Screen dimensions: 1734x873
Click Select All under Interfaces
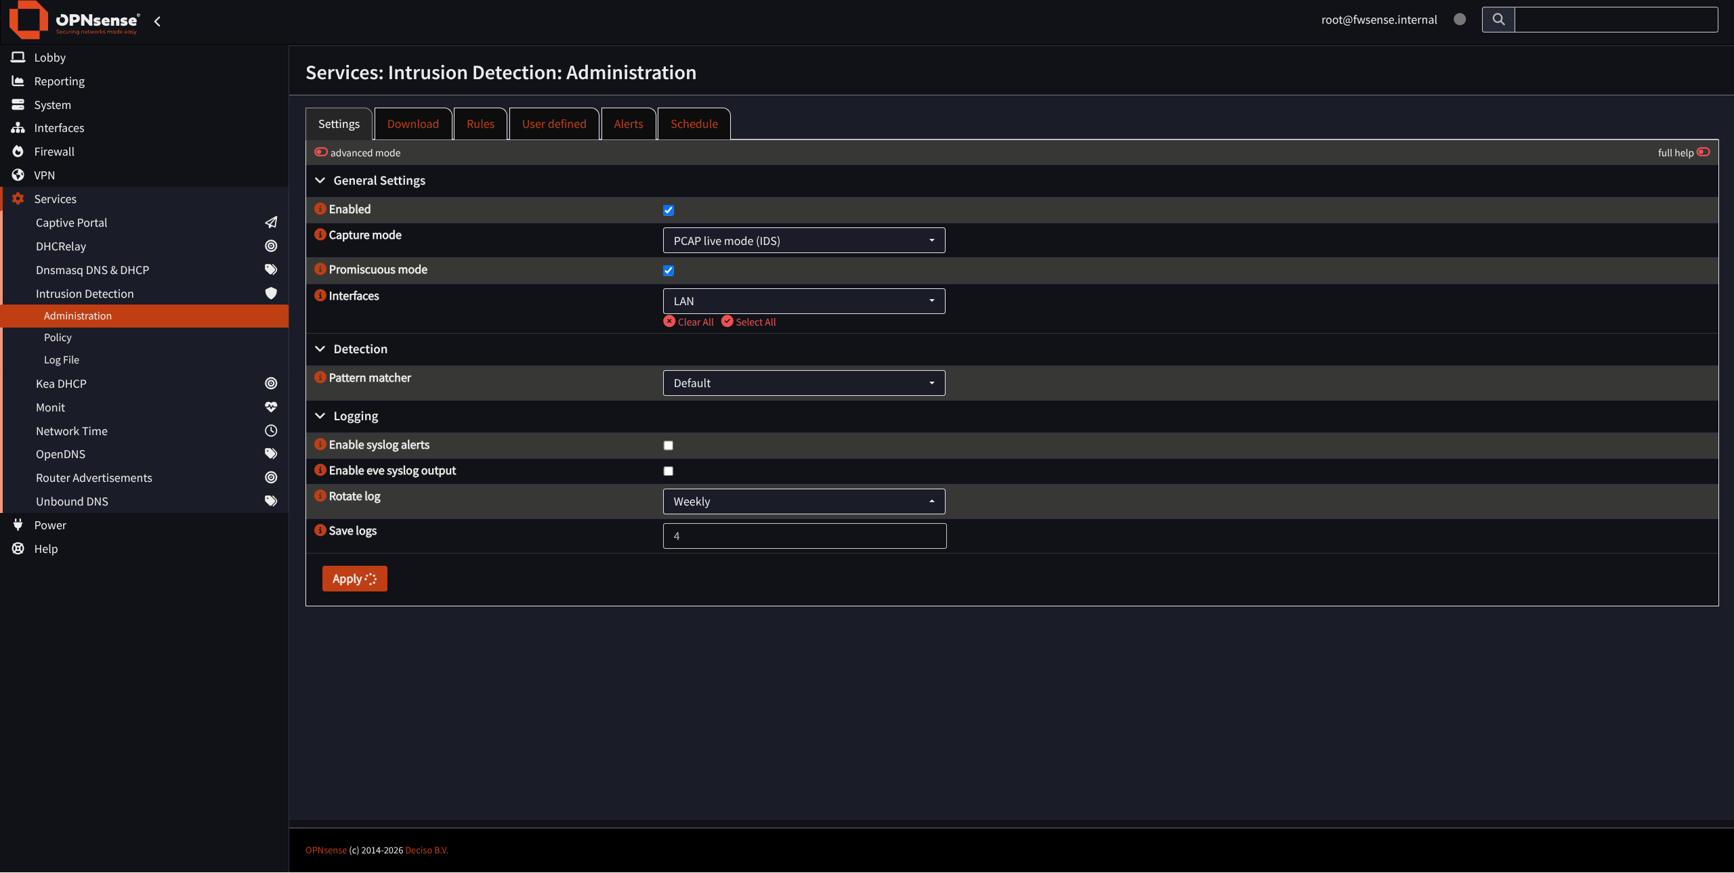[x=749, y=322]
